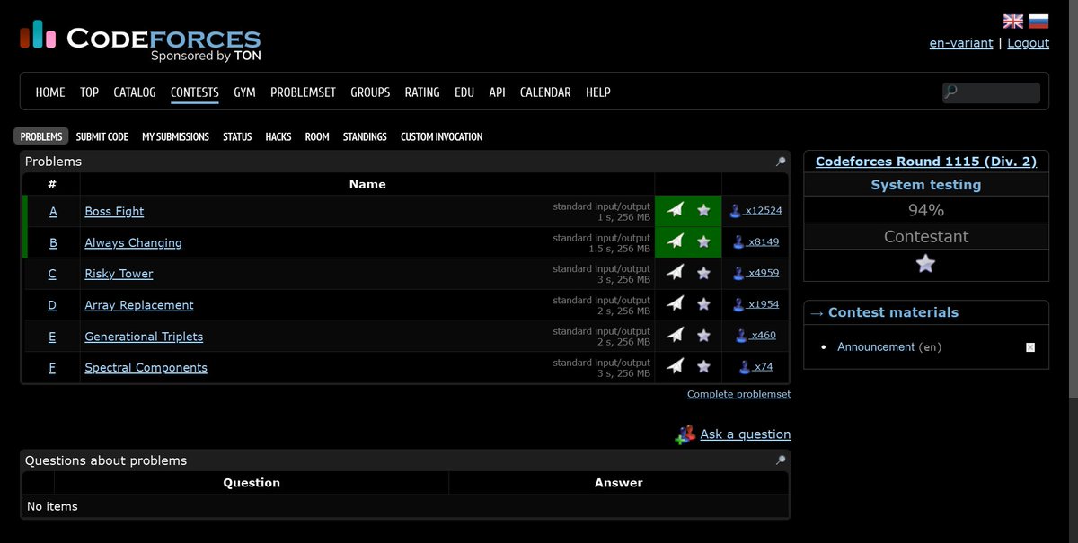Open GYM in main navigation
Image resolution: width=1078 pixels, height=543 pixels.
[244, 92]
